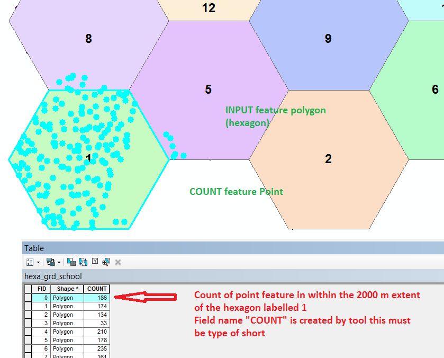This screenshot has height=358, width=444.
Task: Select the row selector for FID 1
Action: 28,306
